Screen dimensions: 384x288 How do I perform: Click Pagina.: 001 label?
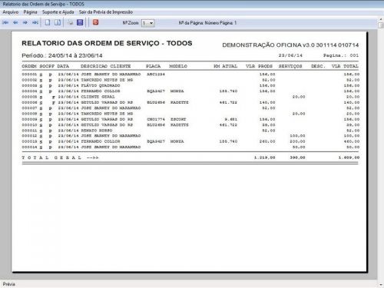[341, 55]
